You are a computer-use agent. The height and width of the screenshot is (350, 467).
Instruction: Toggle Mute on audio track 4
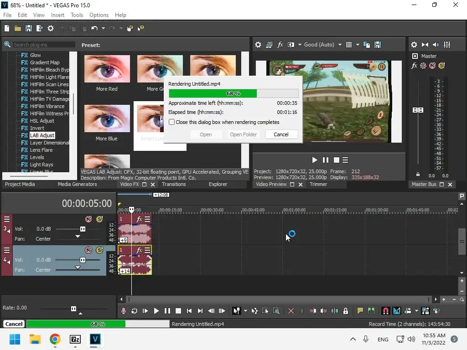(88, 250)
